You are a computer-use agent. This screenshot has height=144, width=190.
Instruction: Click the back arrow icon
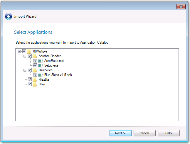pyautogui.click(x=8, y=17)
